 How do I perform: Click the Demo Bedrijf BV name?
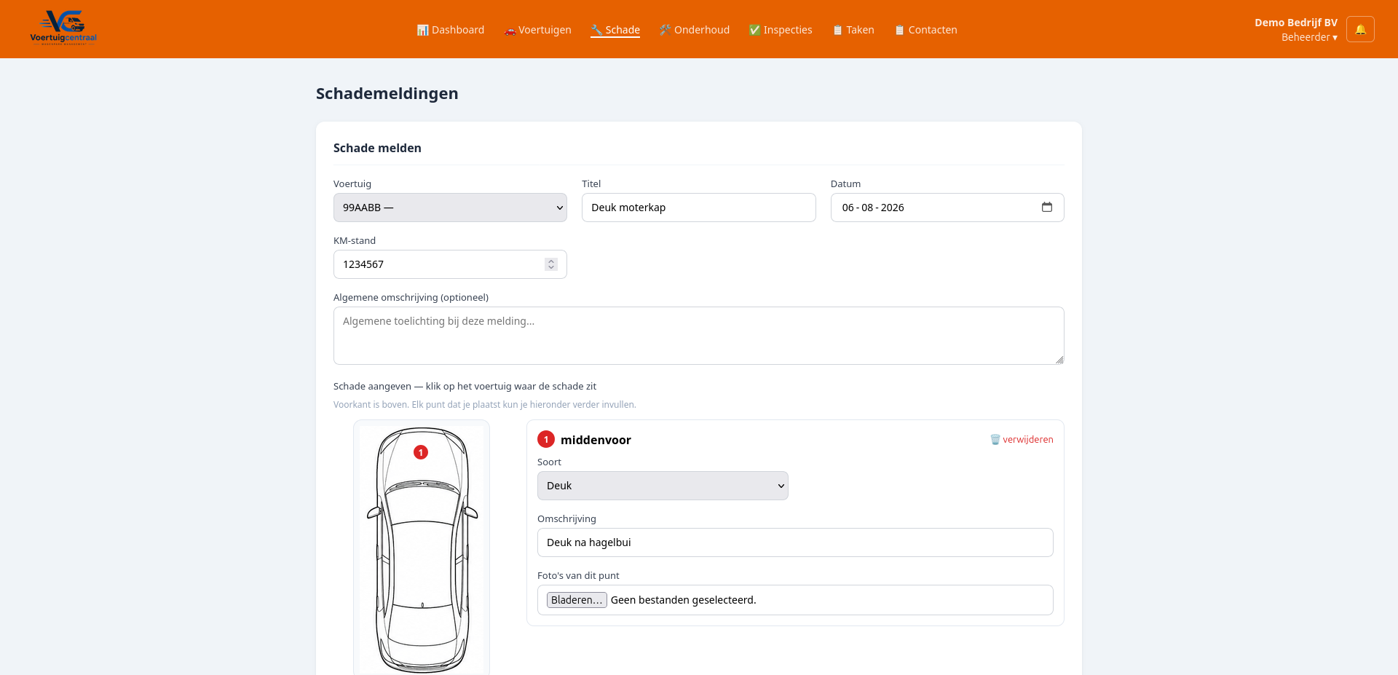click(x=1295, y=23)
